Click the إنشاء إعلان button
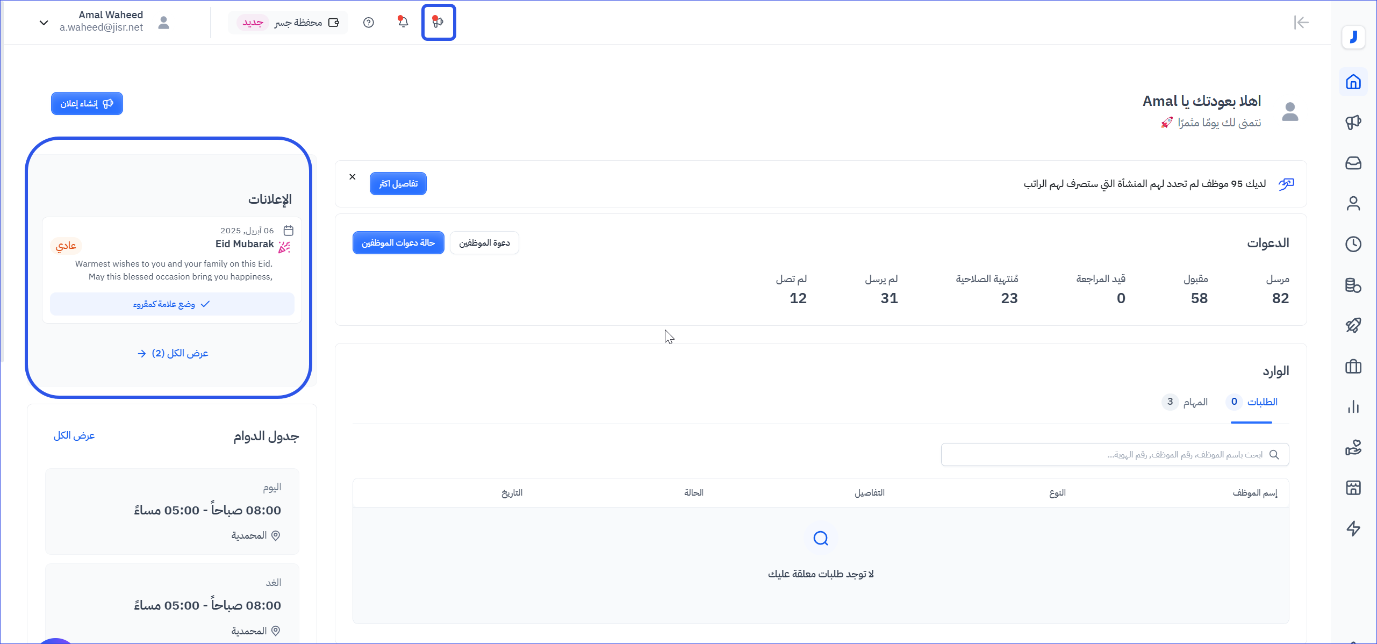This screenshot has height=644, width=1377. pyautogui.click(x=87, y=103)
